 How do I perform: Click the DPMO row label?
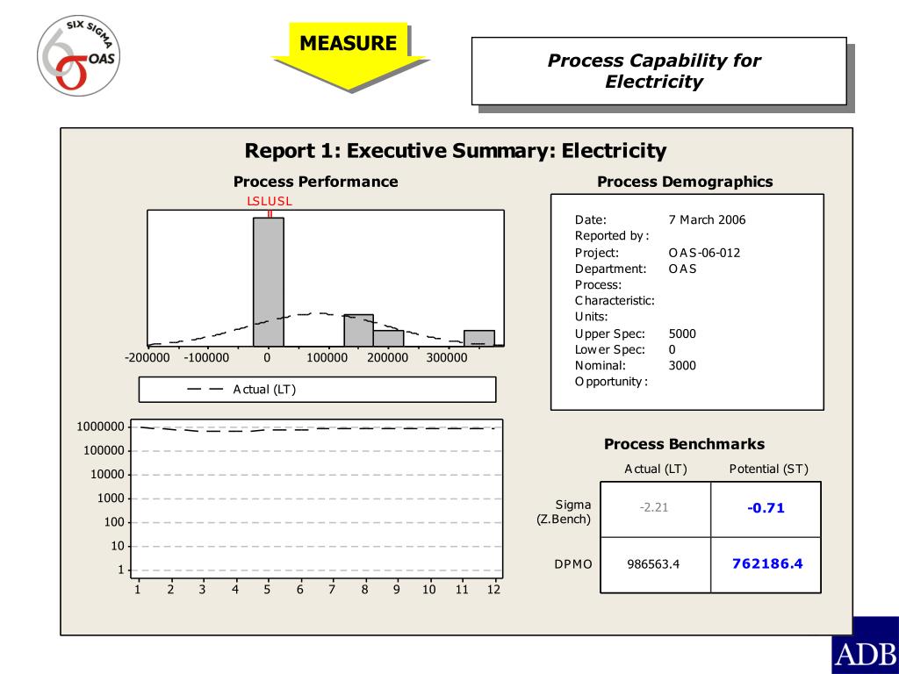572,564
